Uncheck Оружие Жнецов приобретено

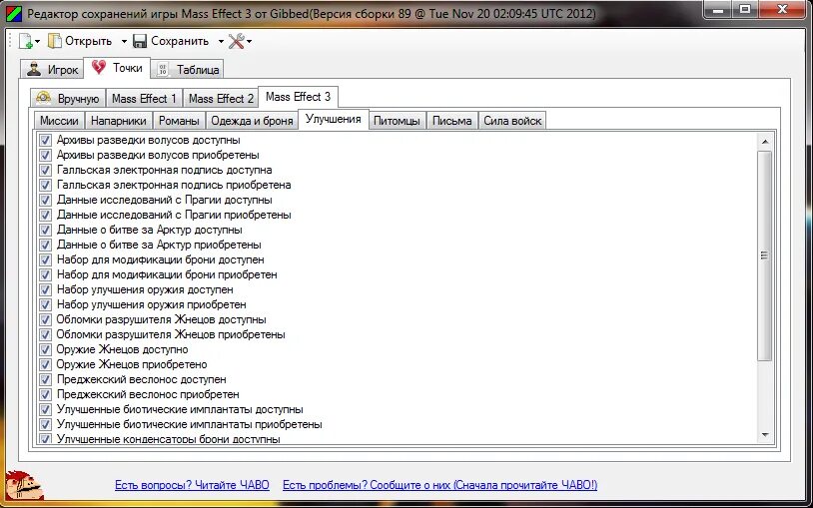(x=46, y=364)
